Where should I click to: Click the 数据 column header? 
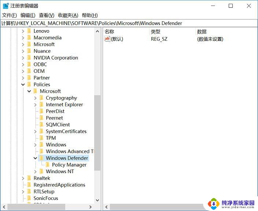click(x=227, y=31)
